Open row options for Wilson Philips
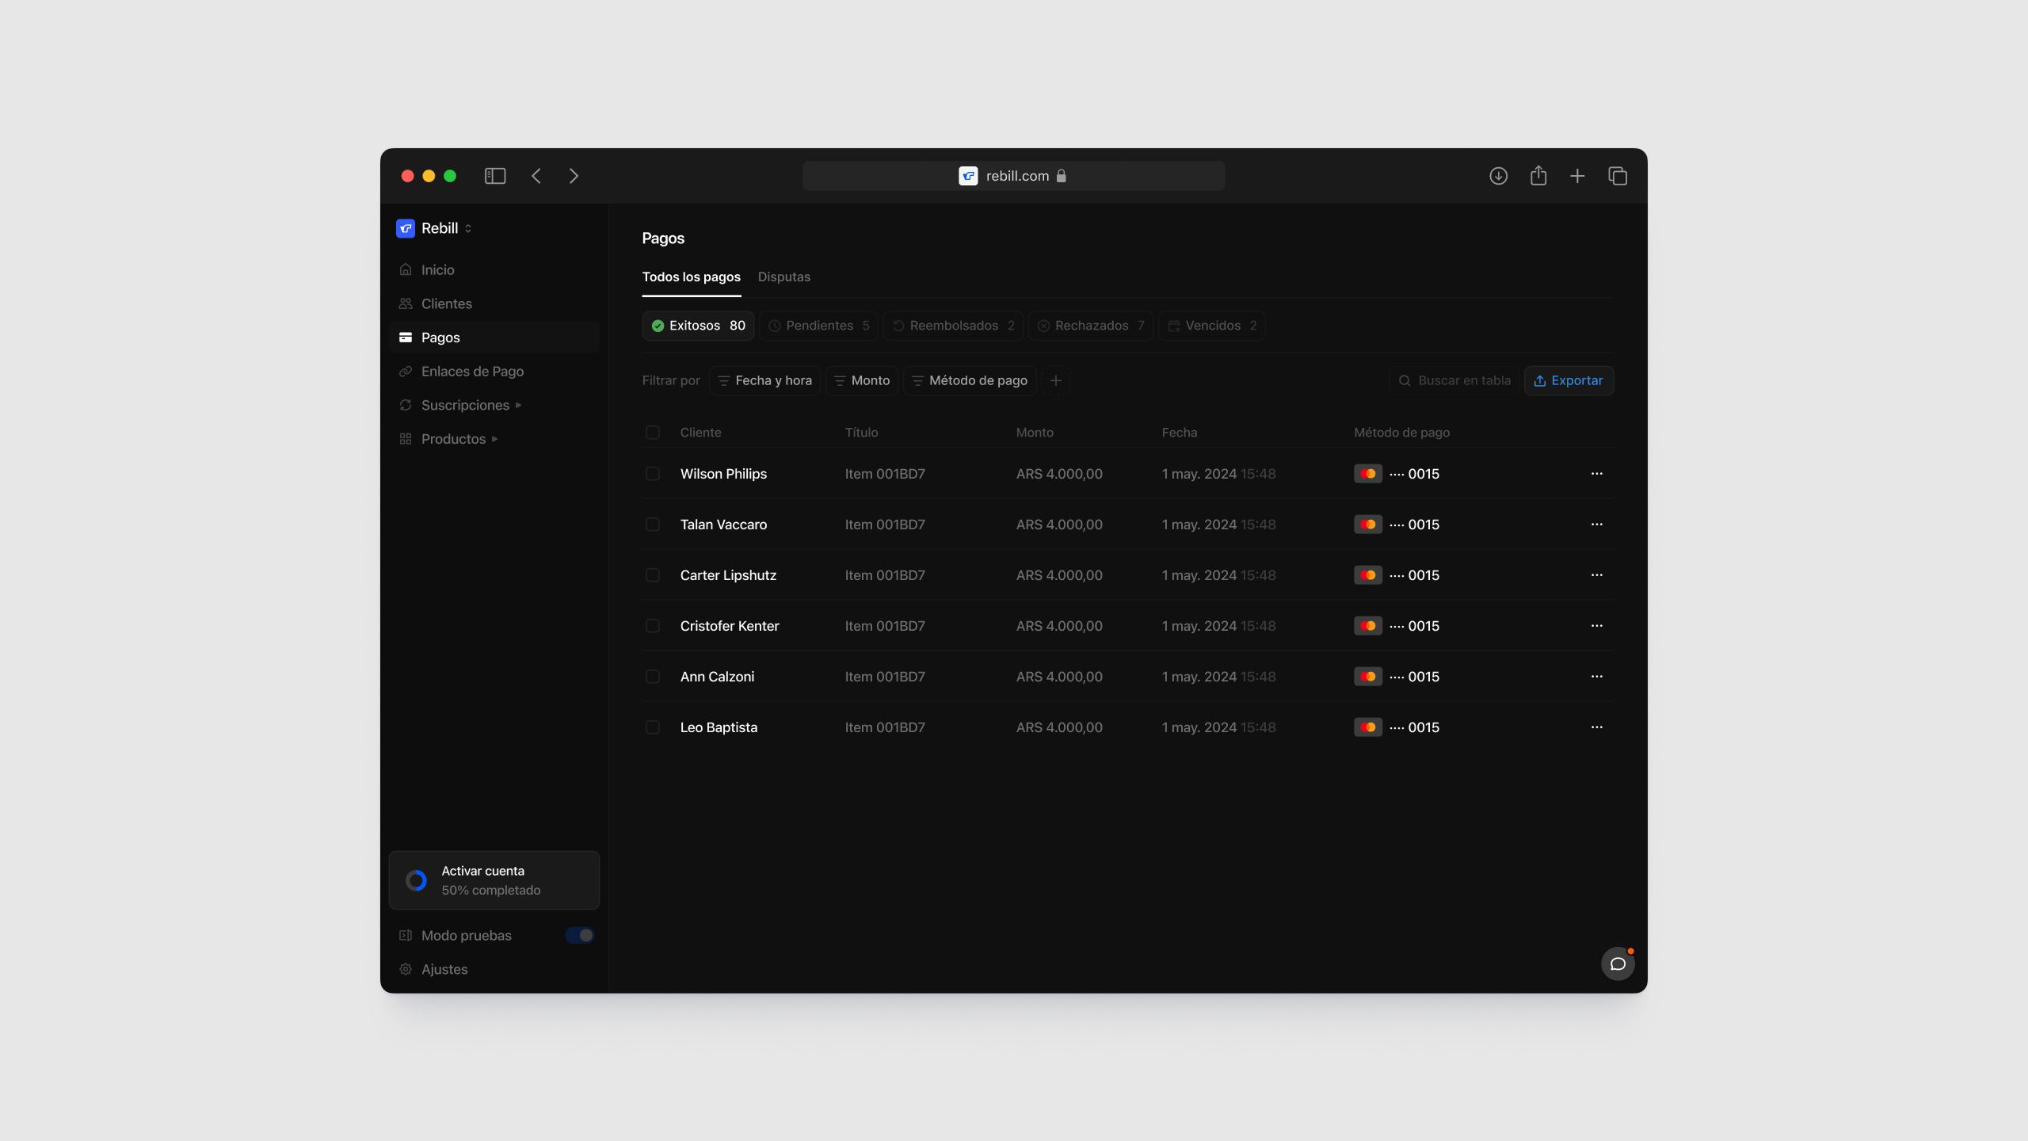 (1596, 474)
